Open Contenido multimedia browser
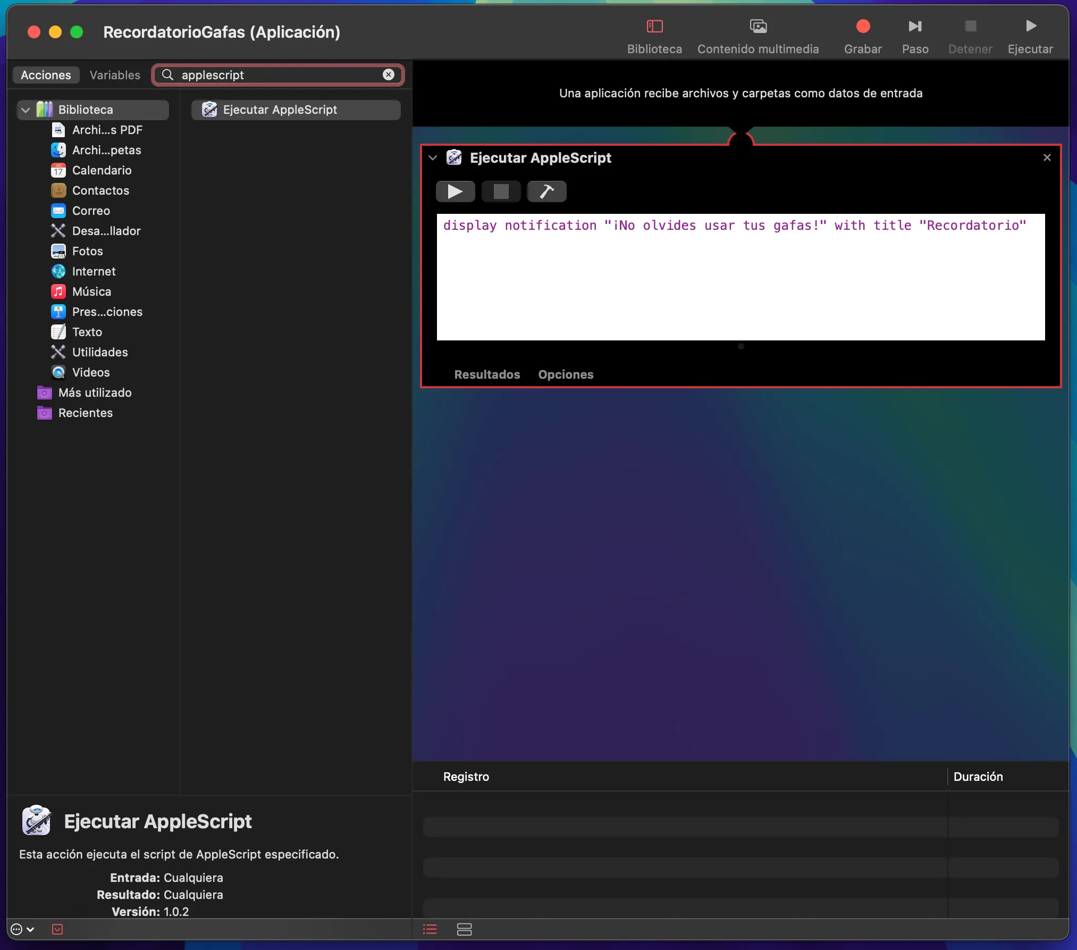The width and height of the screenshot is (1077, 950). tap(758, 27)
